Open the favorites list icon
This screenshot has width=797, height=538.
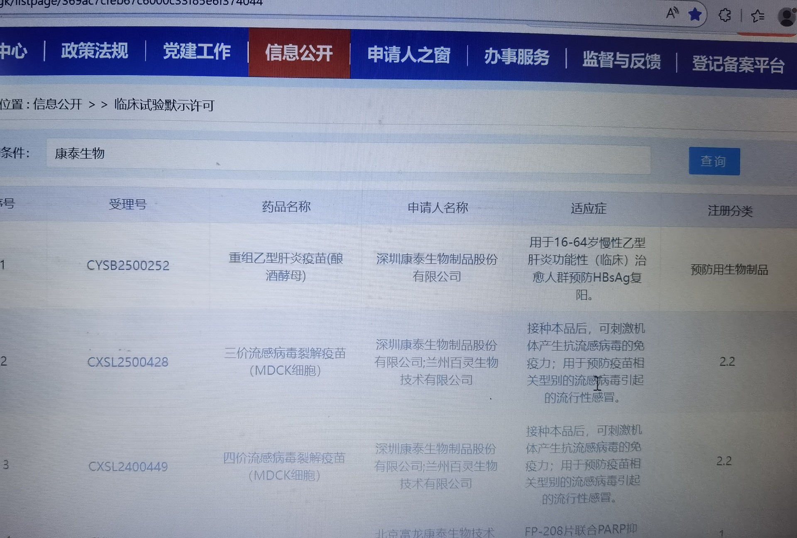coord(758,16)
